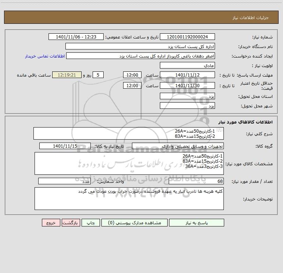This screenshot has width=283, height=273.
Task: Click the hour field next to 1401/11/30
Action: point(132,85)
